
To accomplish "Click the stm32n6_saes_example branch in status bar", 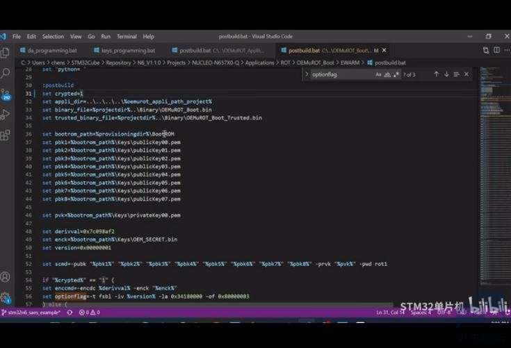I will [x=31, y=313].
